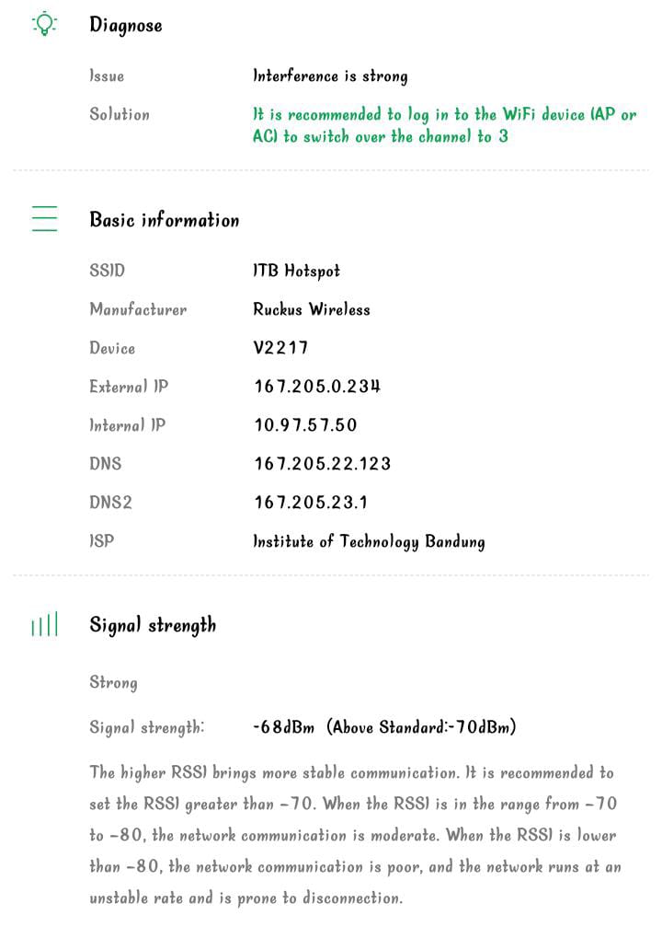
Task: Click the green channel switch recommendation
Action: coord(444,126)
